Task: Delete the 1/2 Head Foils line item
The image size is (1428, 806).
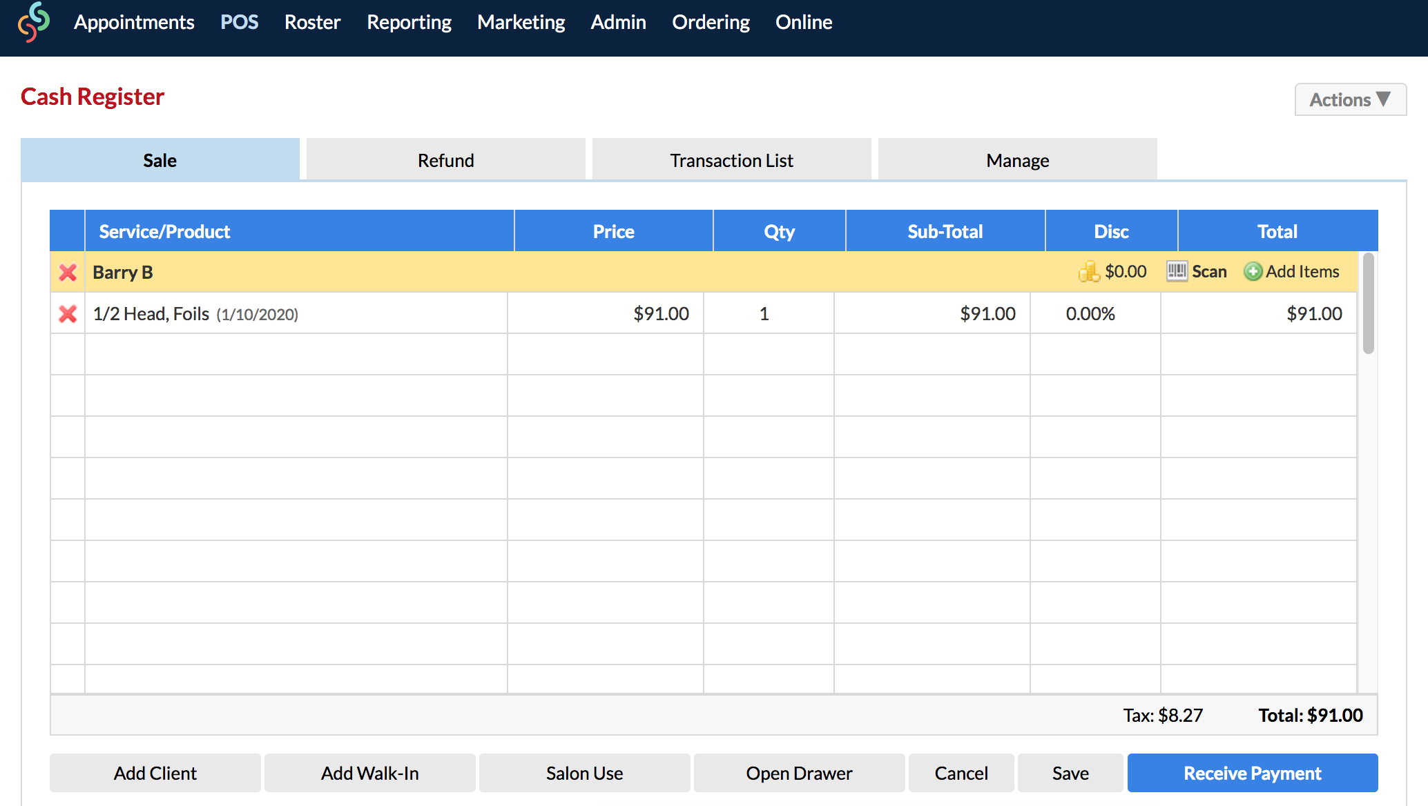Action: [68, 314]
